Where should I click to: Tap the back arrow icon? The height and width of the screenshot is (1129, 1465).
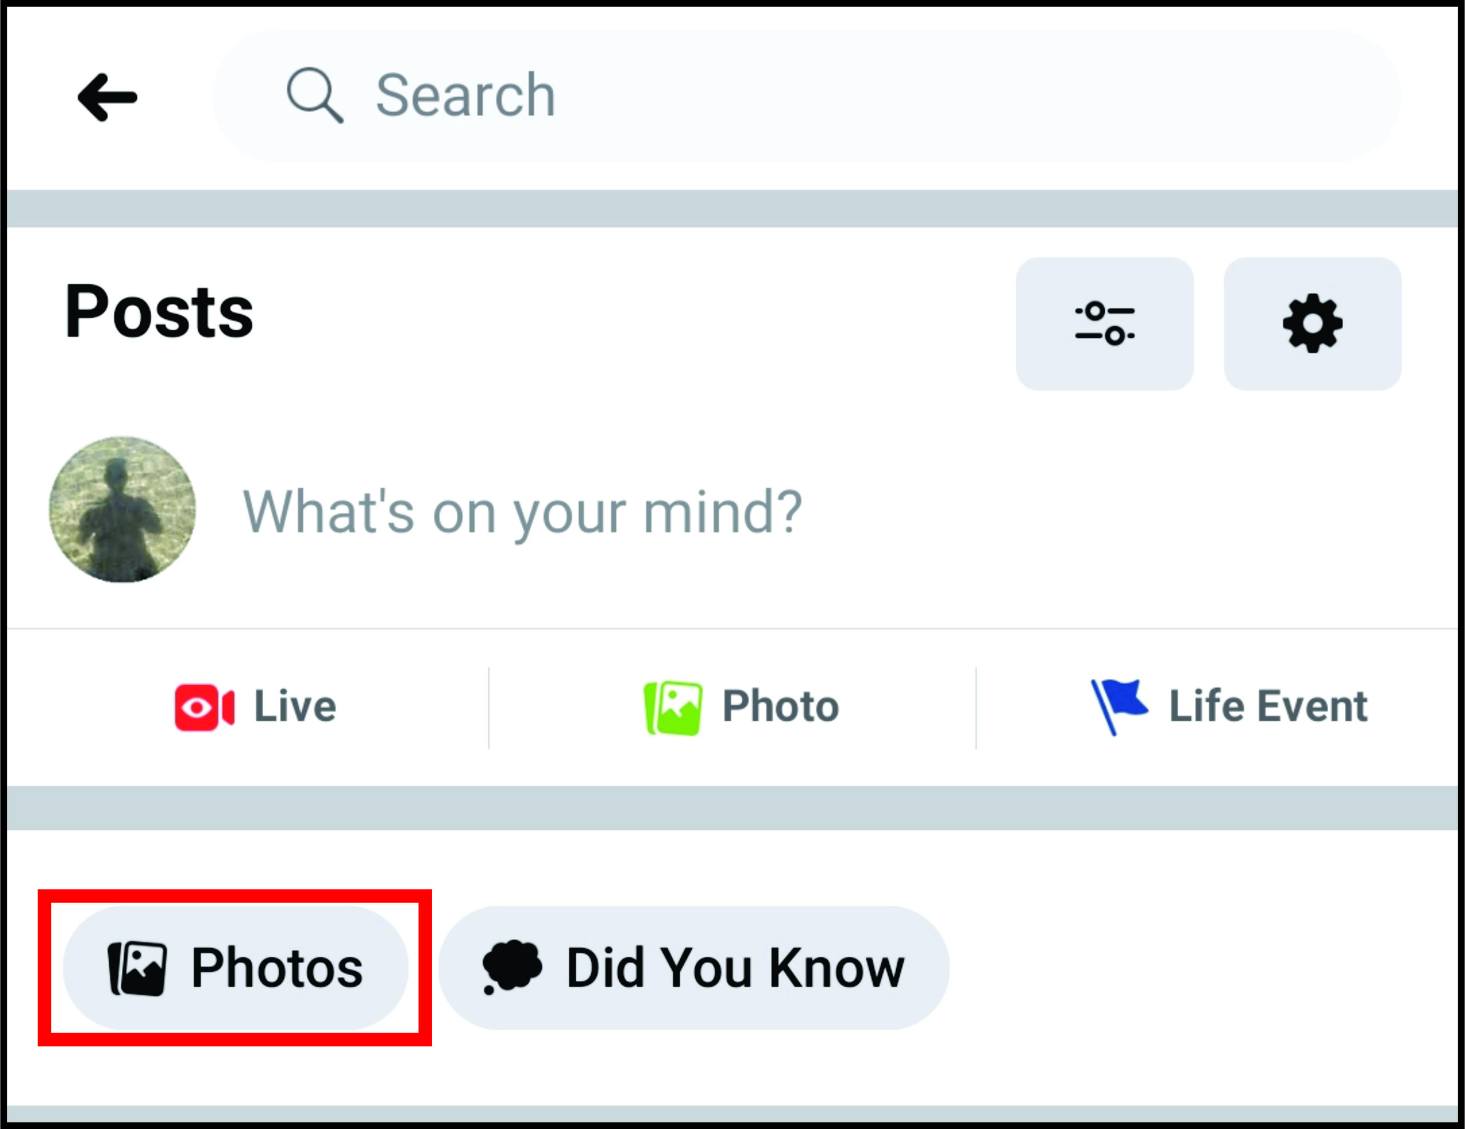tap(108, 98)
